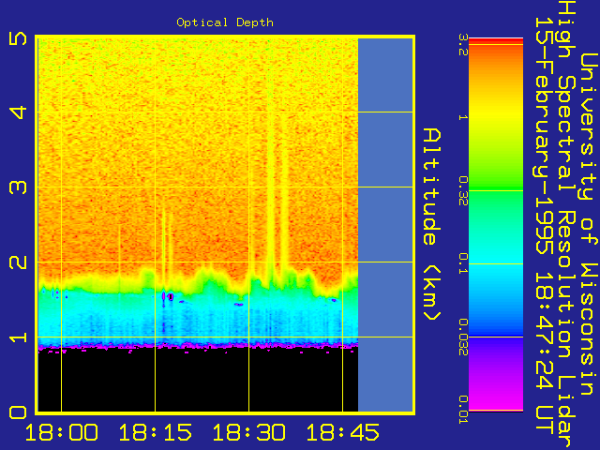Click the 3.2 colorbar scale label
Image resolution: width=600 pixels, height=450 pixels.
click(463, 45)
